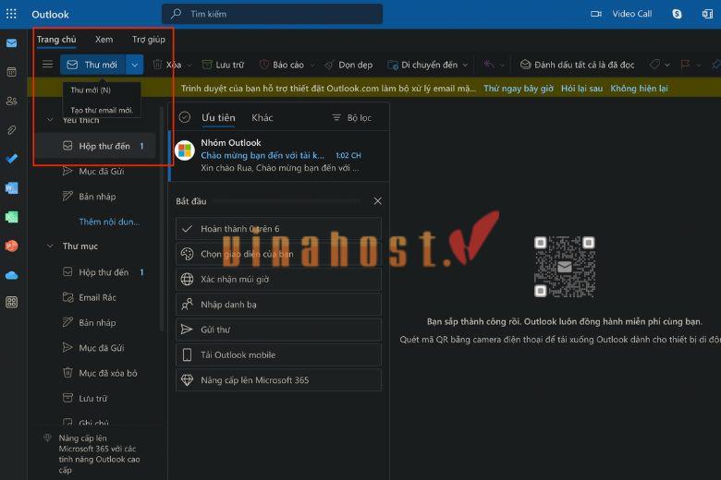
Task: Open People contacts icon in sidebar
Action: coord(11,101)
